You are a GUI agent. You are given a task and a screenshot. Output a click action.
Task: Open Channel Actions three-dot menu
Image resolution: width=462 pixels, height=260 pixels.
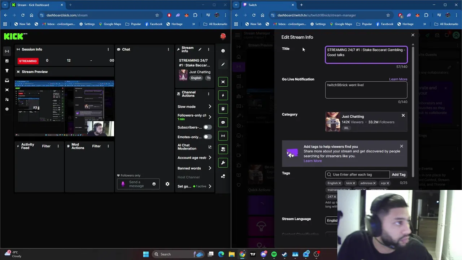point(208,94)
